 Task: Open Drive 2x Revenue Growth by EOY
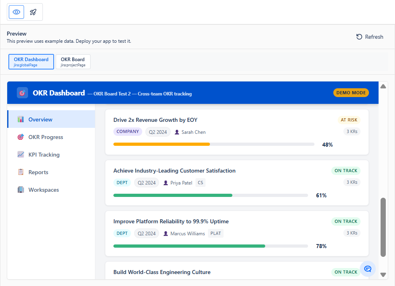[x=155, y=120]
